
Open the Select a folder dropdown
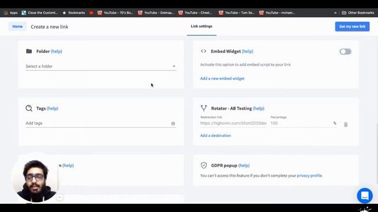pos(101,67)
